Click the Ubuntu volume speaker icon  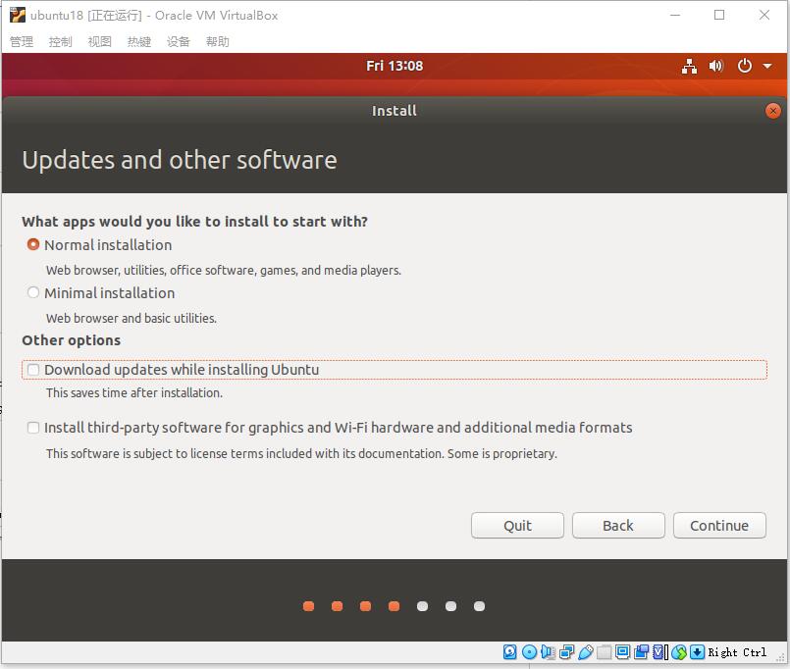pyautogui.click(x=716, y=66)
